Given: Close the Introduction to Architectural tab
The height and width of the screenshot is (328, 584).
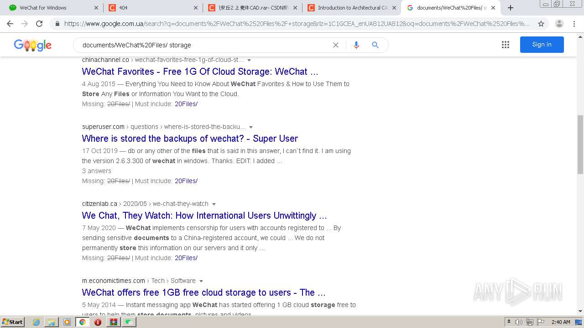Looking at the screenshot, I should [x=394, y=8].
